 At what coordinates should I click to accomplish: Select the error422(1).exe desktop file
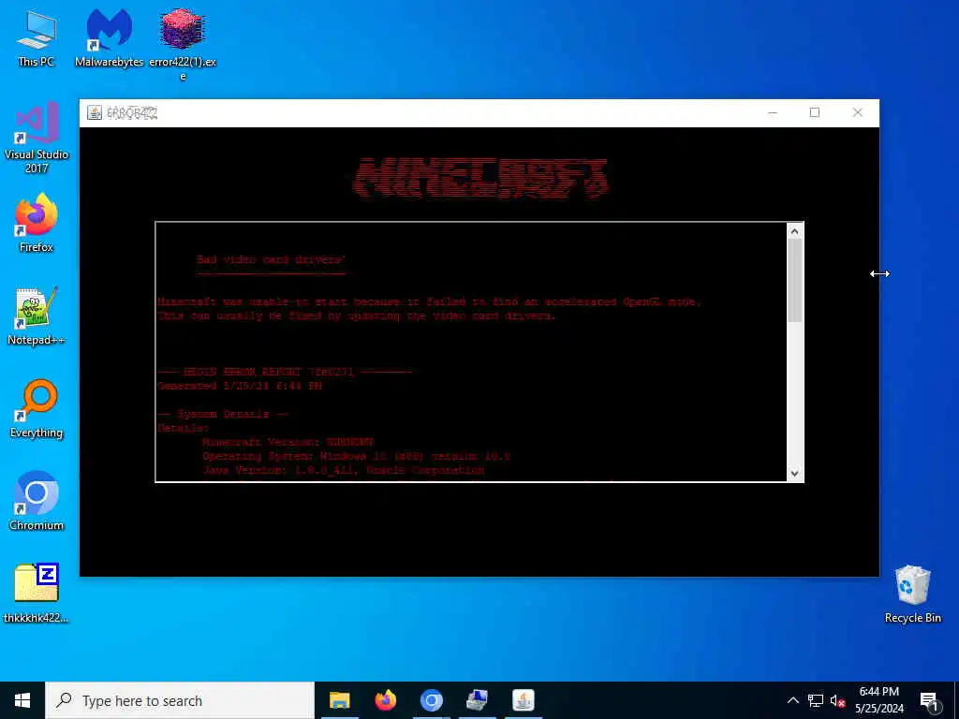click(x=183, y=44)
